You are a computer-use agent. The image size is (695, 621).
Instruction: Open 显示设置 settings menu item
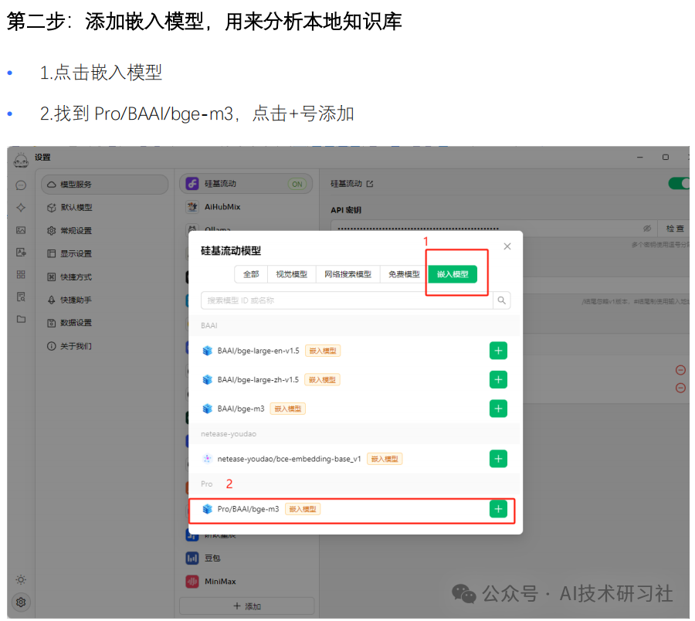[x=104, y=253]
